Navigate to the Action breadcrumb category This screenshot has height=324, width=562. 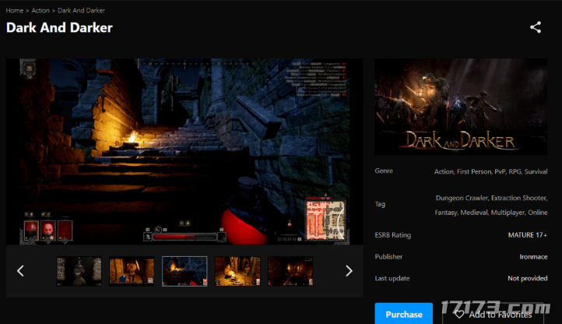(x=40, y=10)
